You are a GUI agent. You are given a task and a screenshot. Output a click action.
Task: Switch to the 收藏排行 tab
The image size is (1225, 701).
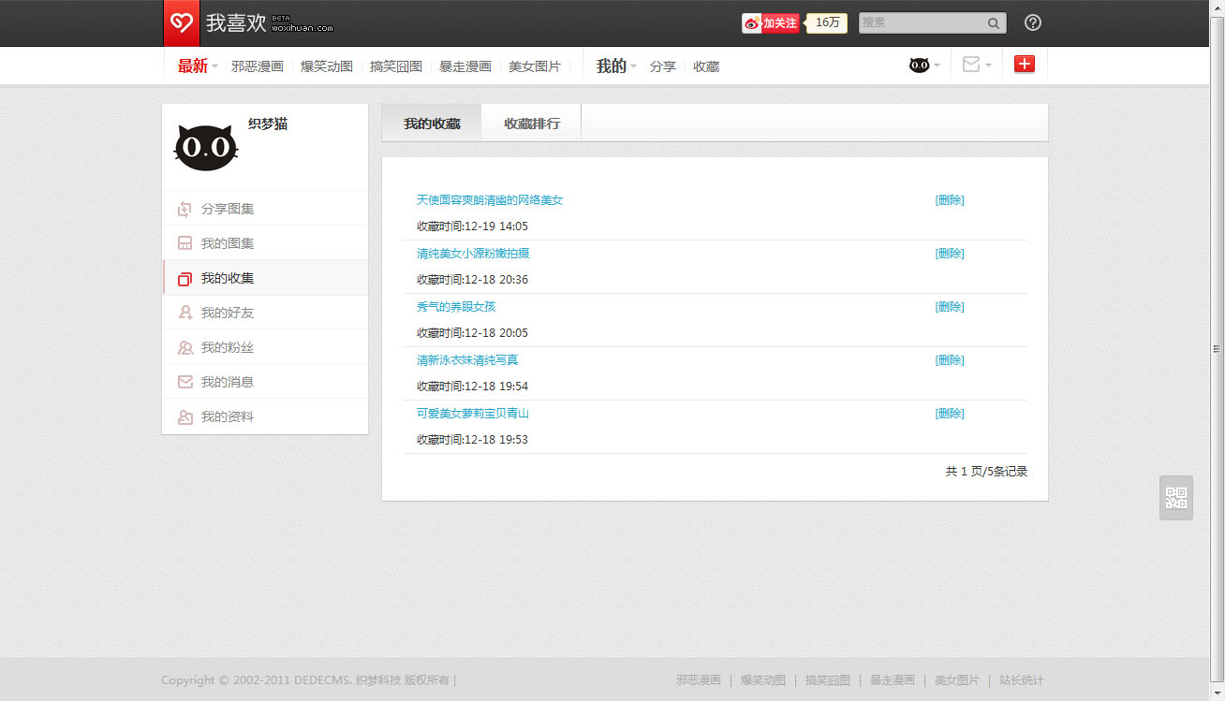coord(531,124)
